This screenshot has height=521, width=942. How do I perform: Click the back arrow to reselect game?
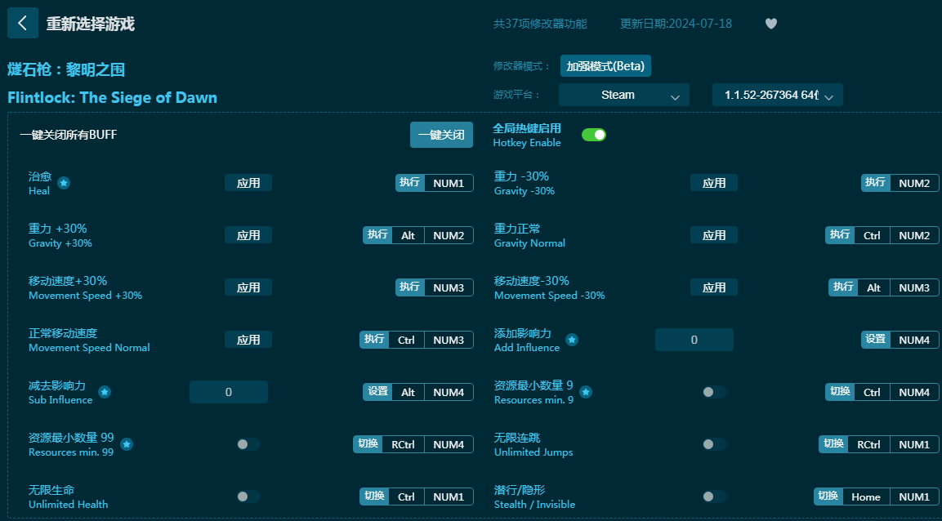coord(23,24)
